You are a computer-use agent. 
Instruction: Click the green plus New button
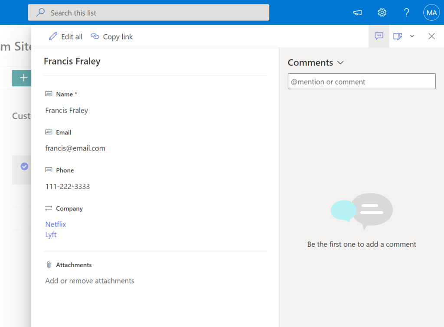(22, 78)
